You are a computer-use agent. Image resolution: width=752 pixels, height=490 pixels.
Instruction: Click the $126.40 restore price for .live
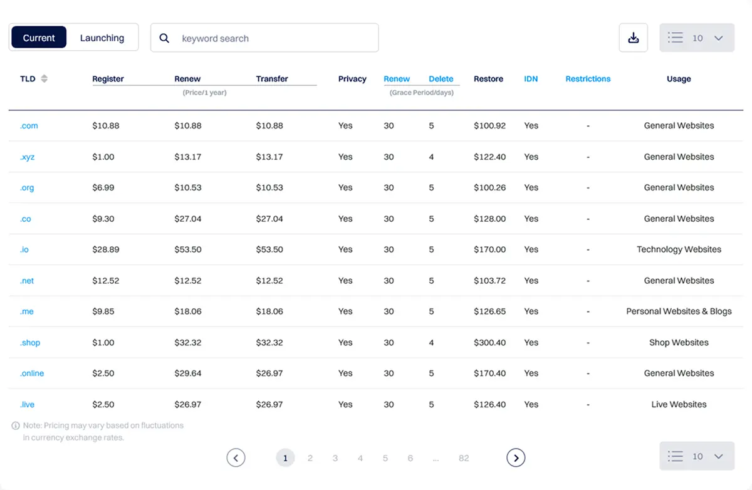pos(490,405)
